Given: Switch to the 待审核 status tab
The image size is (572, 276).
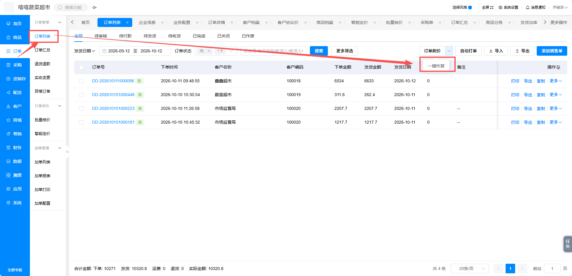Looking at the screenshot, I should coord(101,36).
